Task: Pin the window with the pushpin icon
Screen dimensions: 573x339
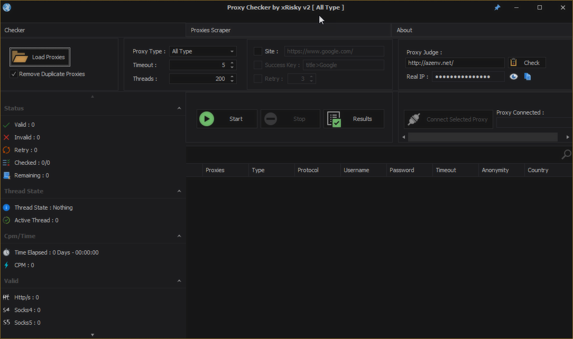Action: pos(497,7)
